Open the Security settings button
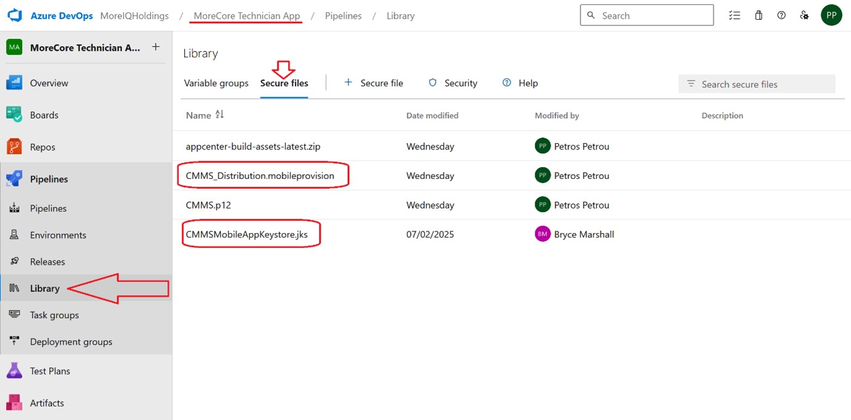Image resolution: width=851 pixels, height=420 pixels. 453,83
